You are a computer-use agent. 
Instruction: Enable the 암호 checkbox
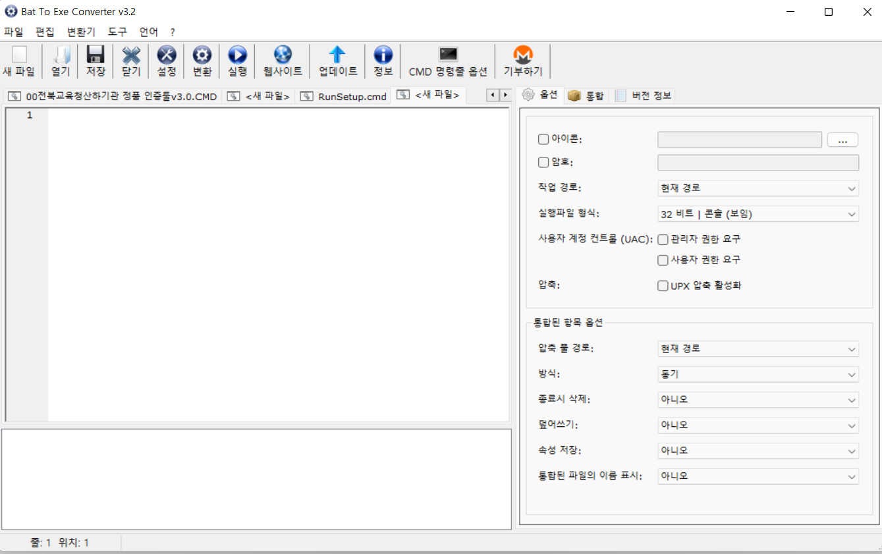point(543,162)
